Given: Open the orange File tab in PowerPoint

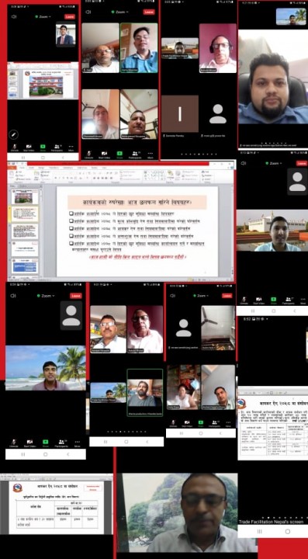Looking at the screenshot, I should click(12, 167).
